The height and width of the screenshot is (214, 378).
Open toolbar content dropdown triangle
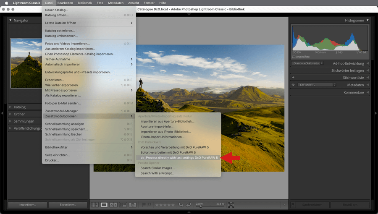coord(284,205)
